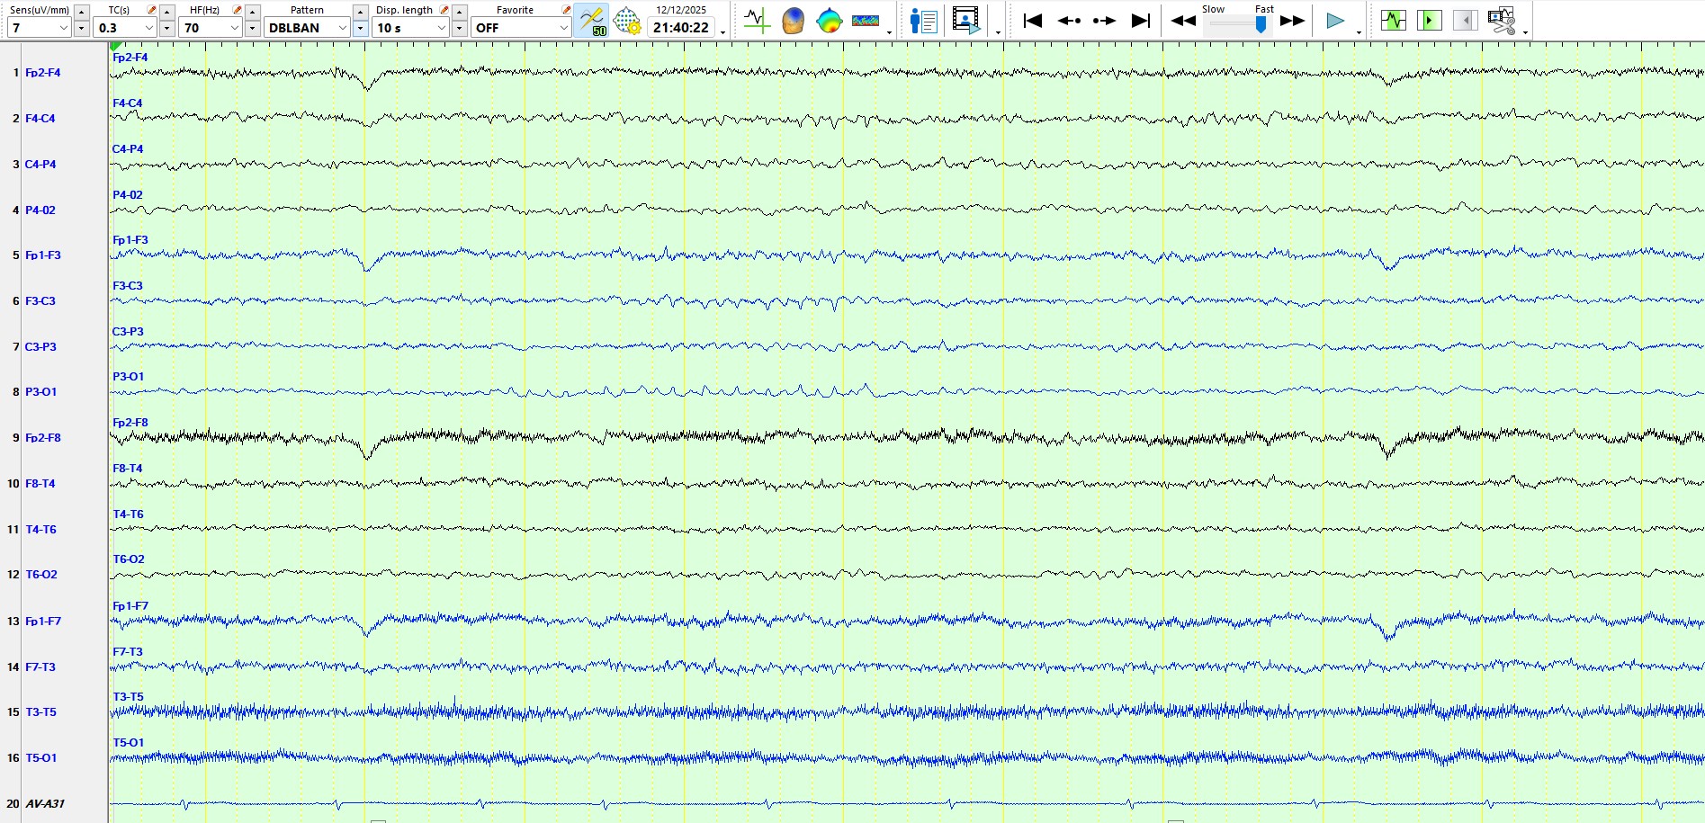The height and width of the screenshot is (823, 1705).
Task: Click the HF(Hz) down arrow stepper
Action: pos(252,29)
